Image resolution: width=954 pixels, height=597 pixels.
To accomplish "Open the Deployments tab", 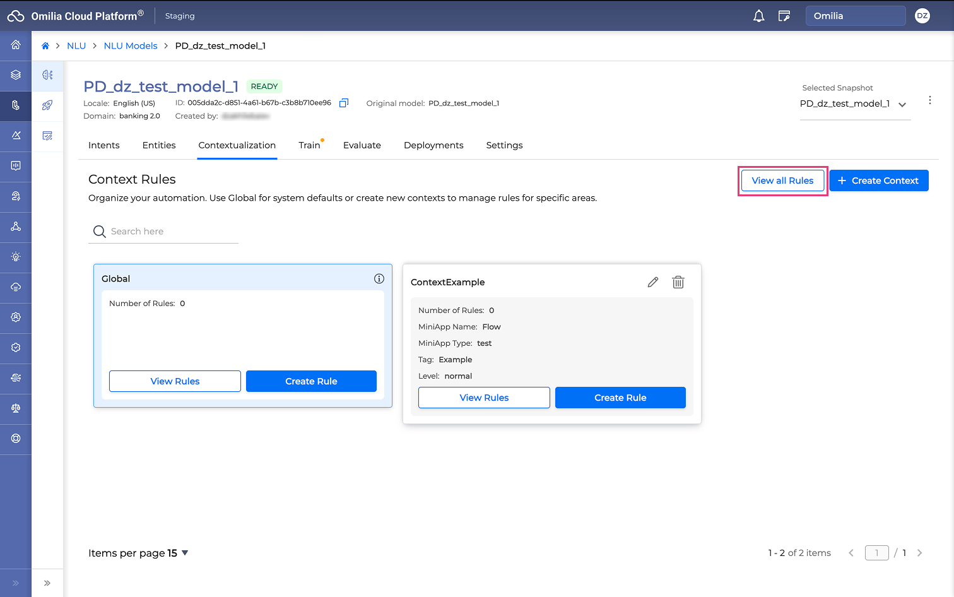I will click(433, 145).
